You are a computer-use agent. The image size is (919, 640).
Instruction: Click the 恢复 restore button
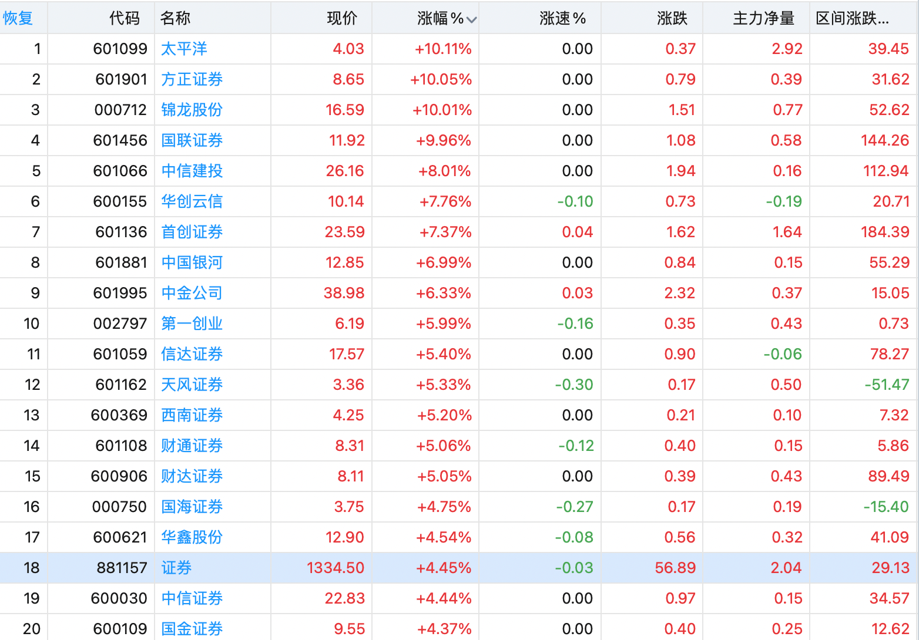coord(18,18)
